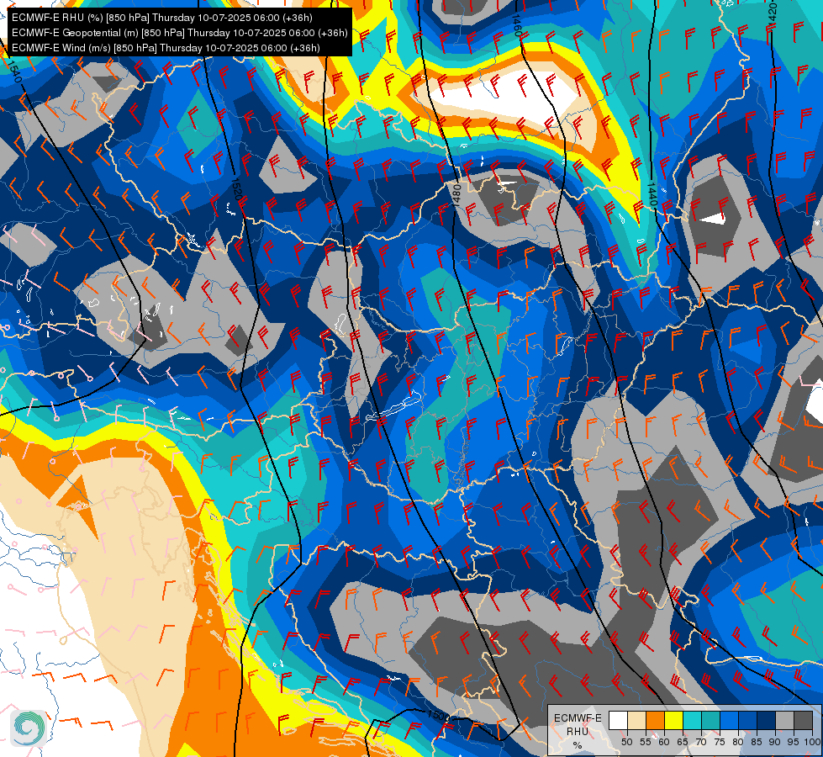
Task: Click the legend value "60"
Action: pos(664,742)
